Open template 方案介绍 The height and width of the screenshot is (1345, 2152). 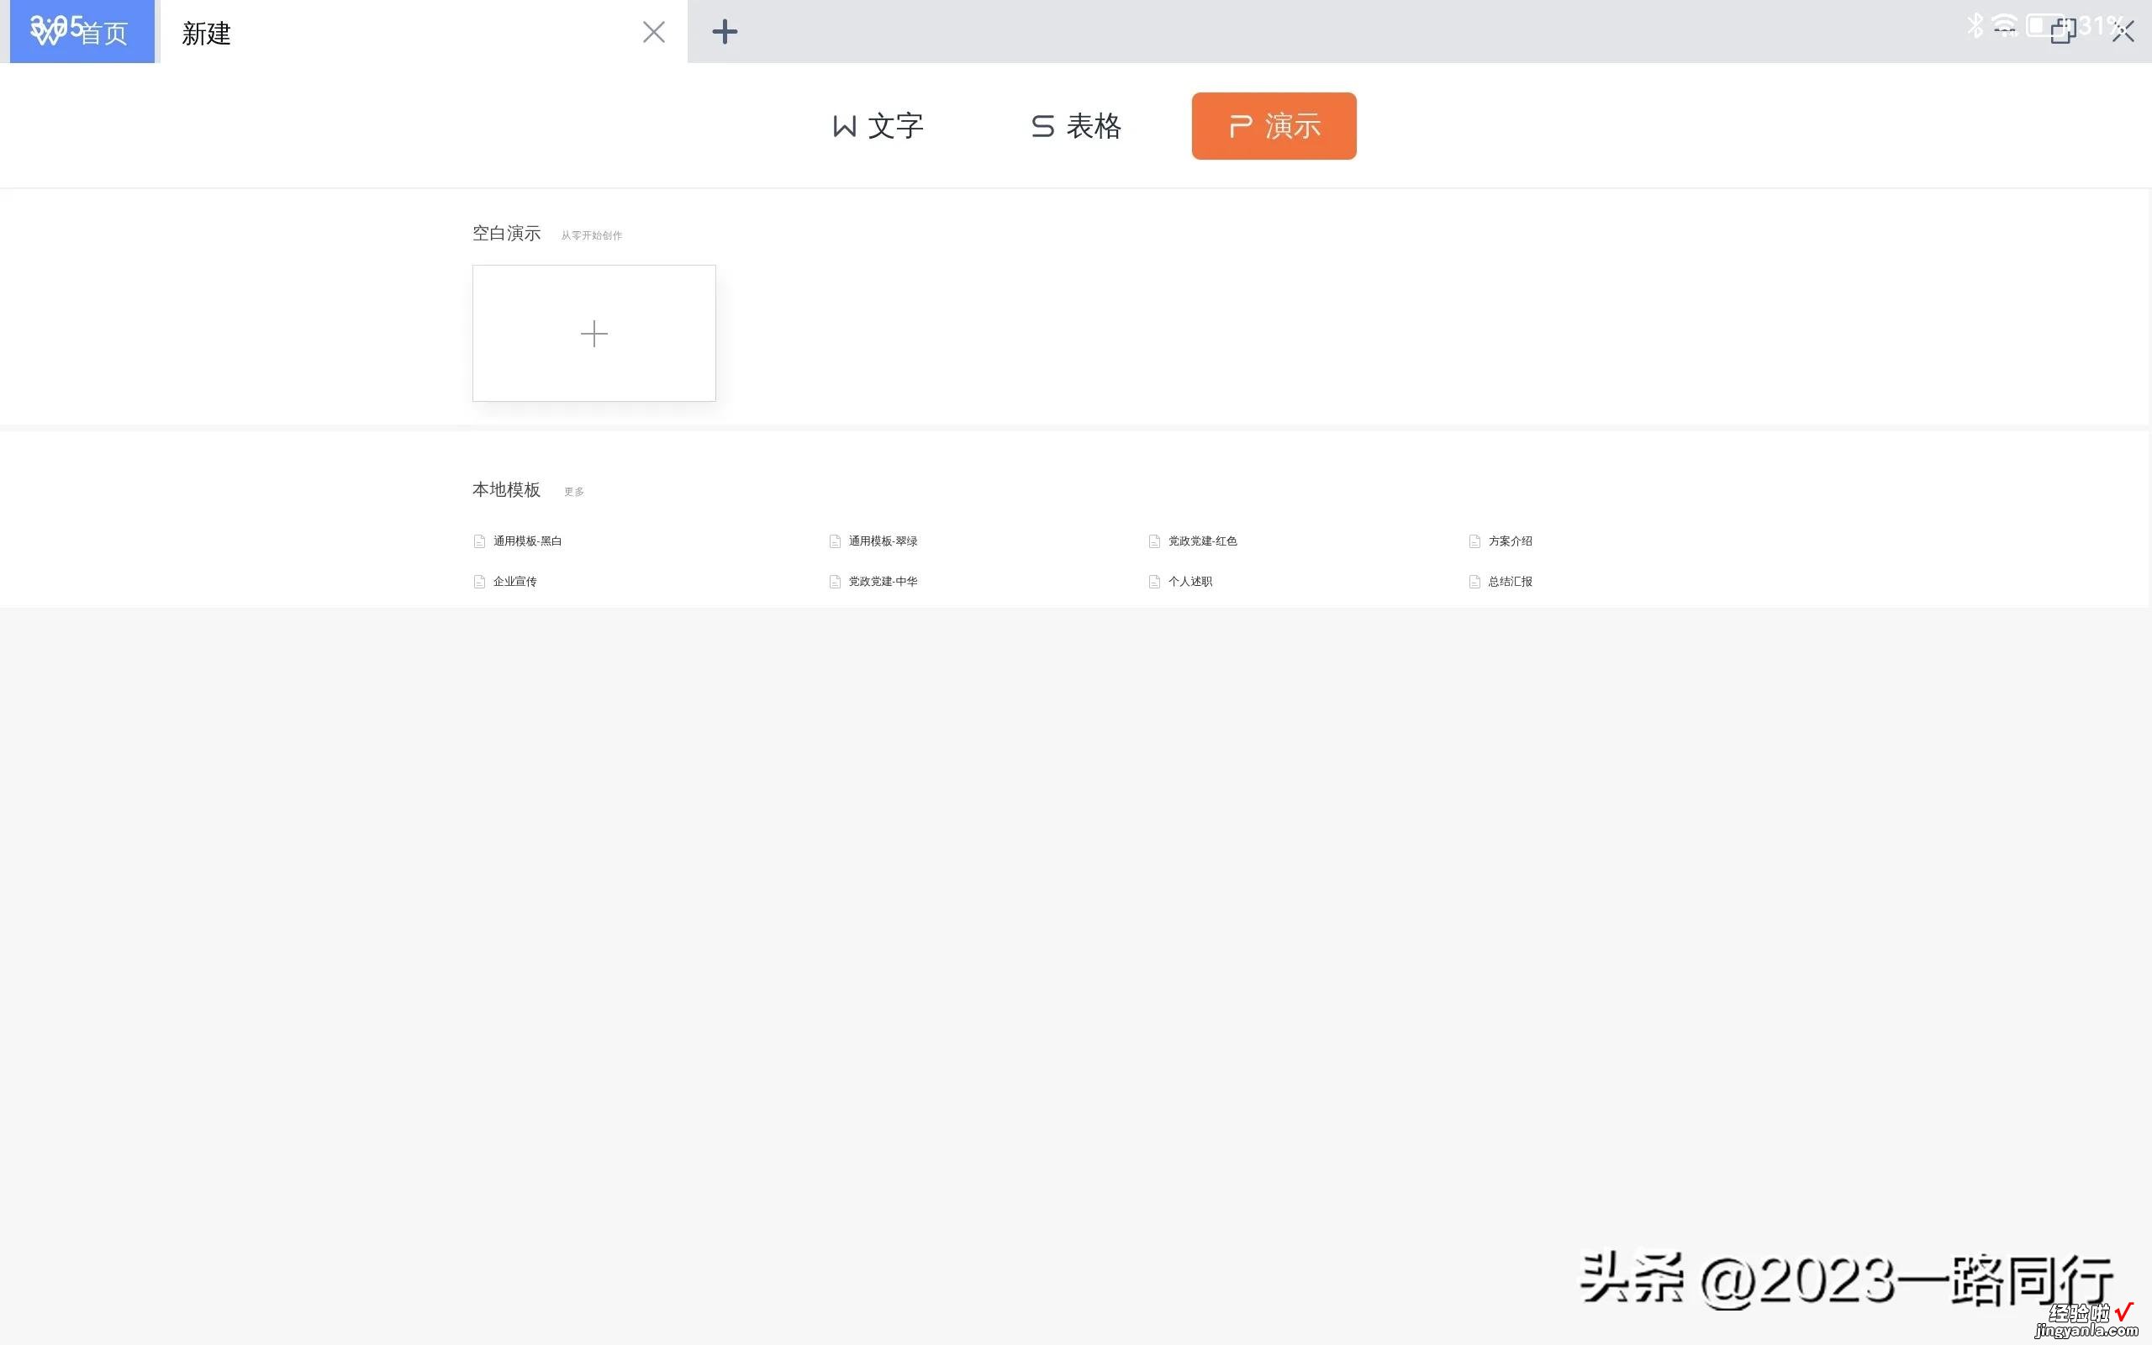(1510, 541)
